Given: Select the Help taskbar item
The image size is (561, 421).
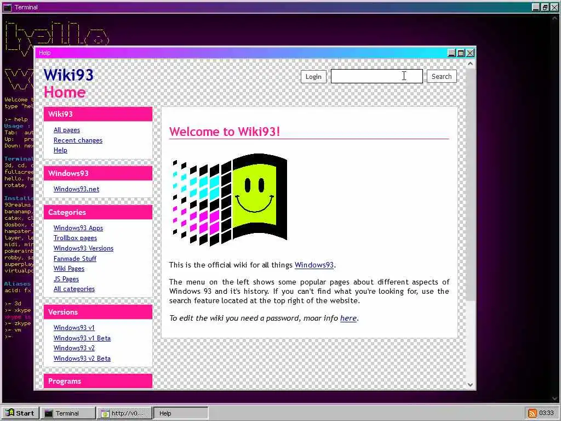Looking at the screenshot, I should point(181,413).
